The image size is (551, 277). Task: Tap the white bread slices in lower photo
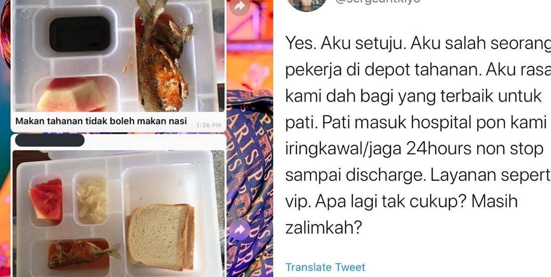[x=160, y=236]
